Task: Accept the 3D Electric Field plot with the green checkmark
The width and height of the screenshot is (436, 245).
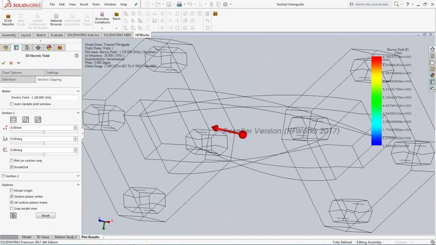Action: [x=3, y=63]
